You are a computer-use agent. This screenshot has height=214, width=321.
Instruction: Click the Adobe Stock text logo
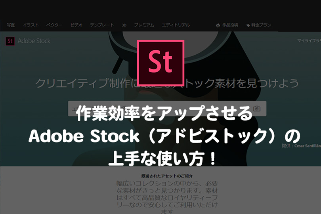click(x=34, y=41)
